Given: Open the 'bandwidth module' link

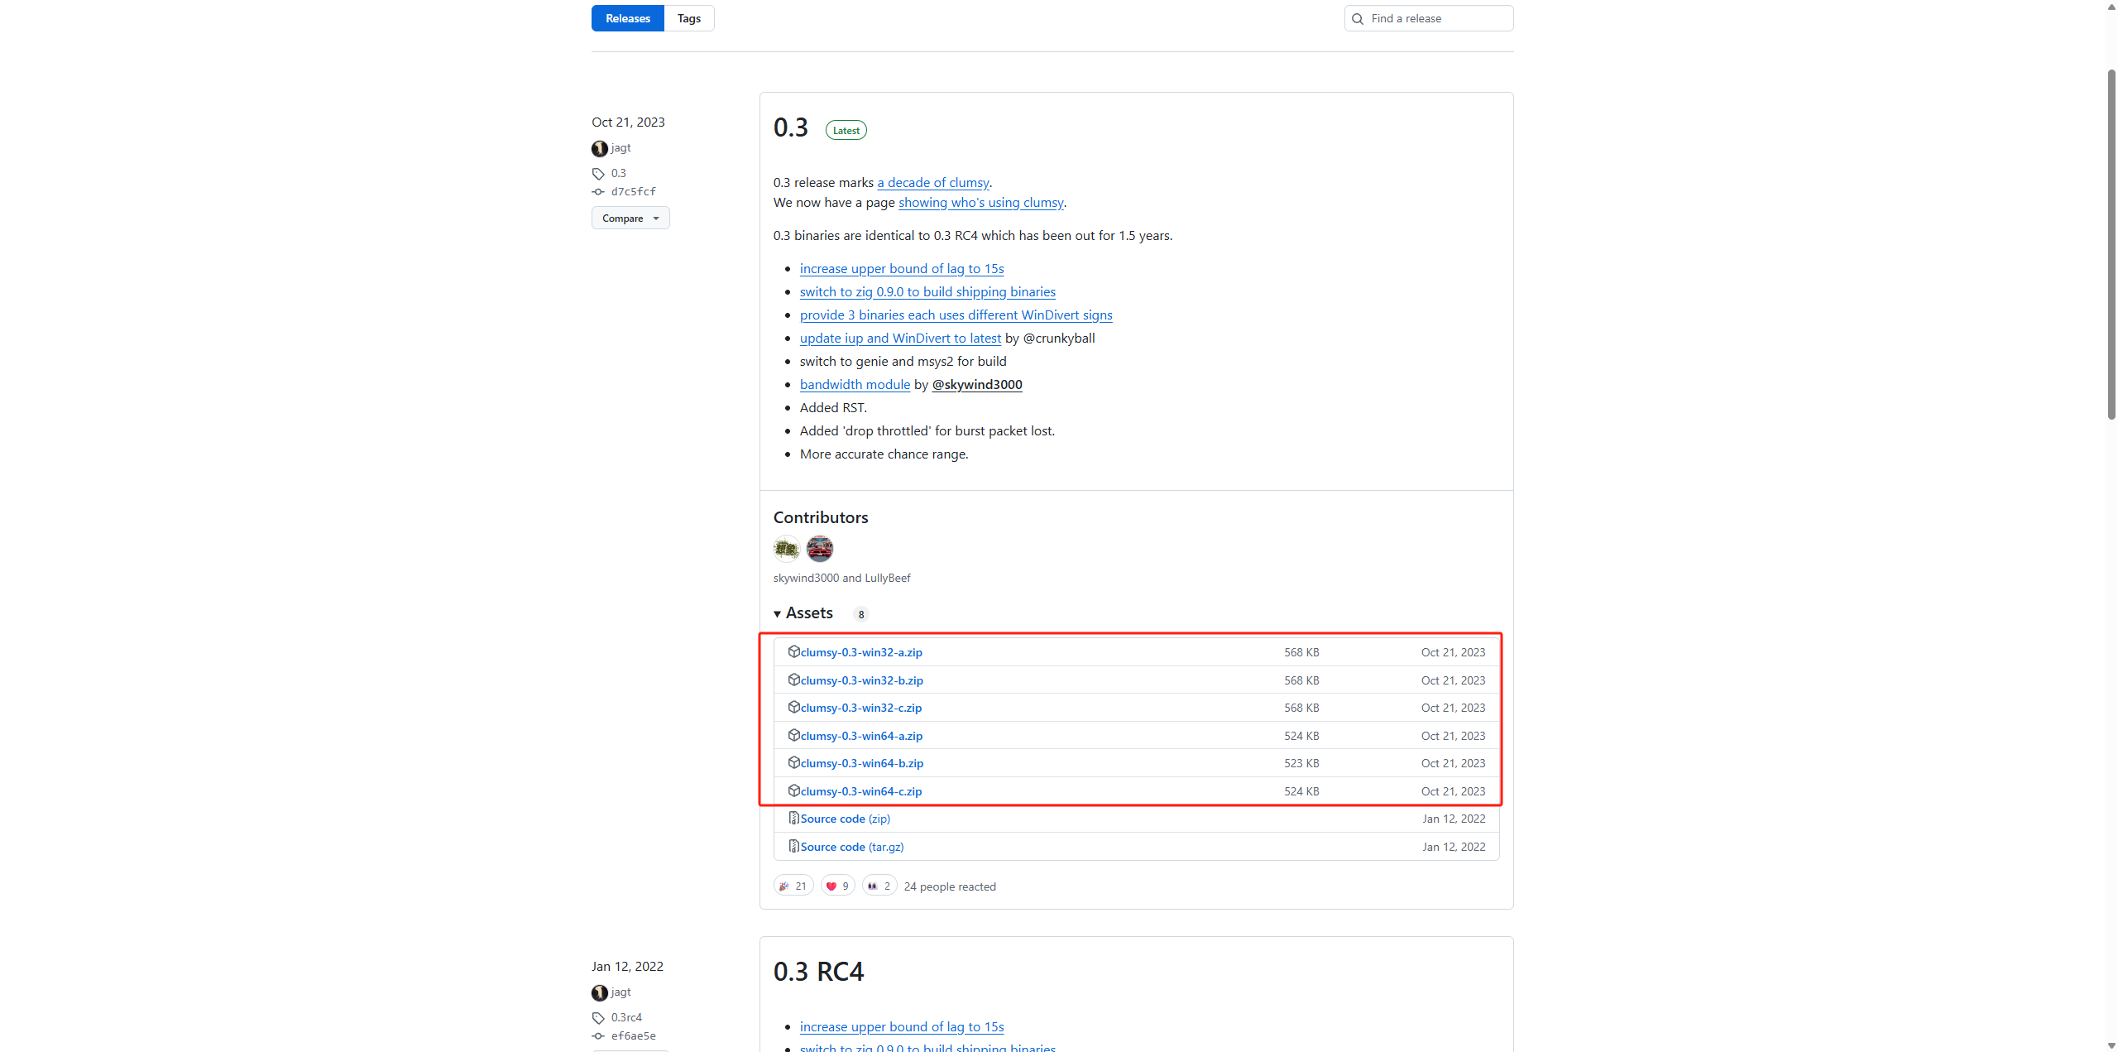Looking at the screenshot, I should (x=855, y=384).
